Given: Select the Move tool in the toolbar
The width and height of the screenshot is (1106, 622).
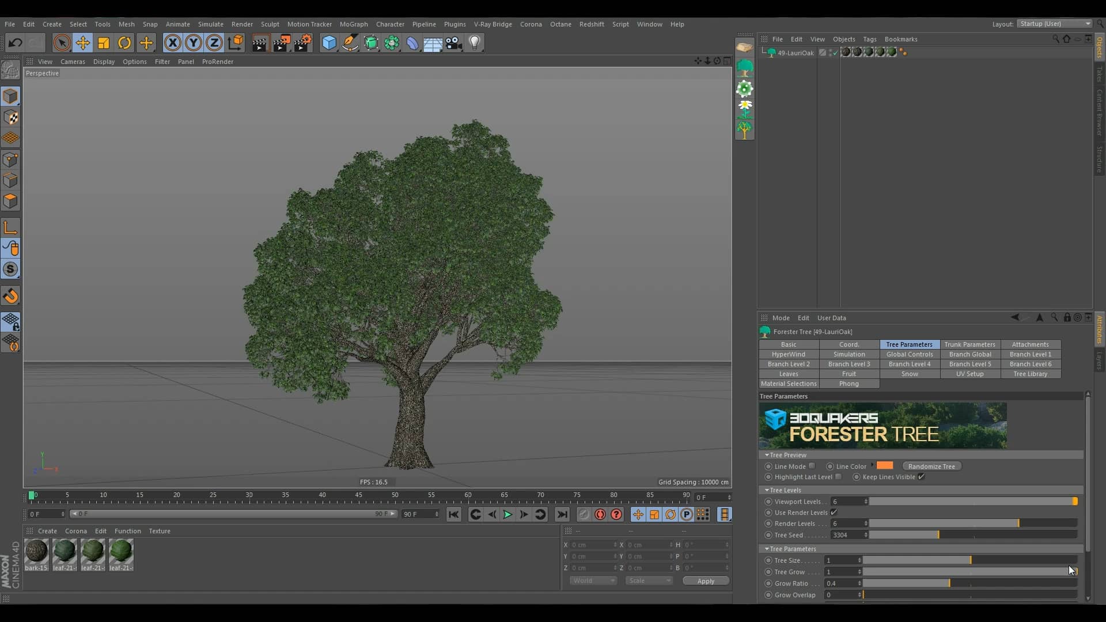Looking at the screenshot, I should click(82, 43).
